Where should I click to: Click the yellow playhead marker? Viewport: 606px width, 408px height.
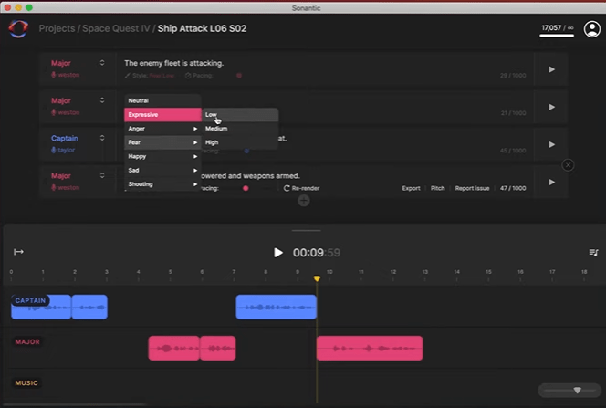317,278
